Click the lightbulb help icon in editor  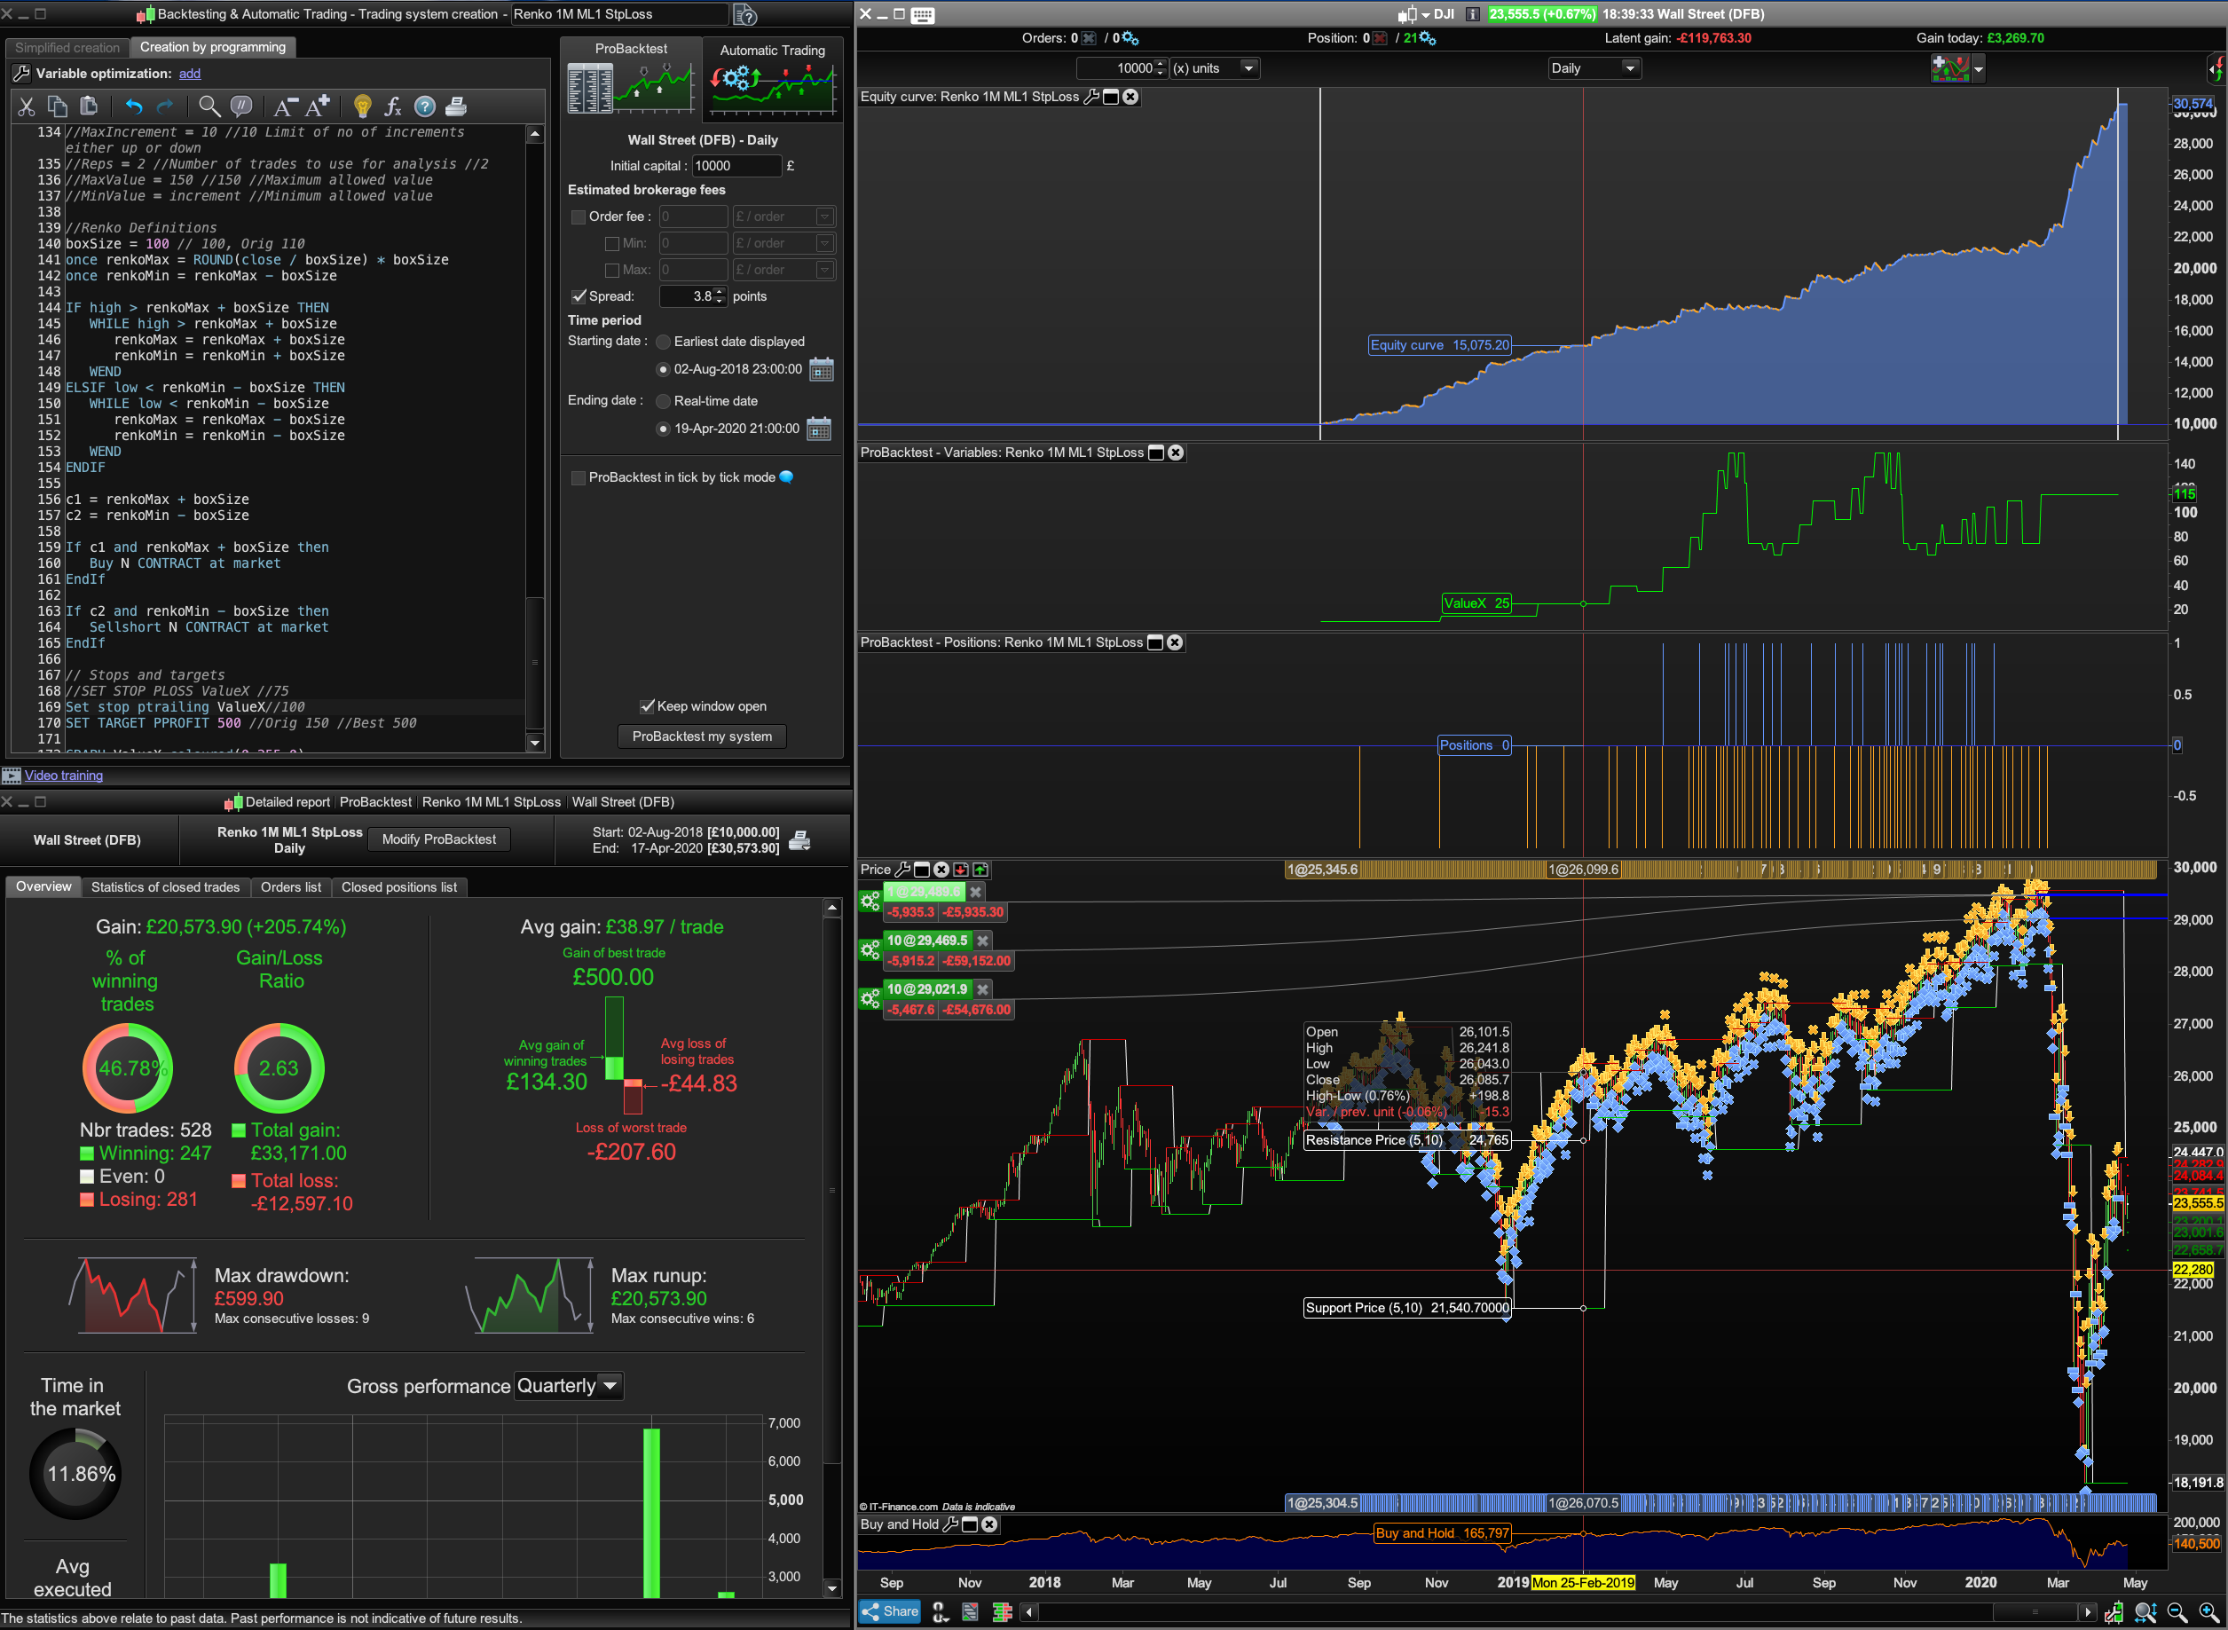(x=362, y=106)
